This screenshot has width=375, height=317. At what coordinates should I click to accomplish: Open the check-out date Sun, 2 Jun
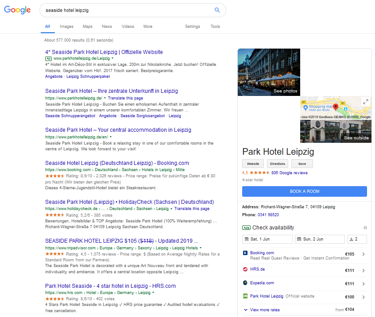[319, 239]
